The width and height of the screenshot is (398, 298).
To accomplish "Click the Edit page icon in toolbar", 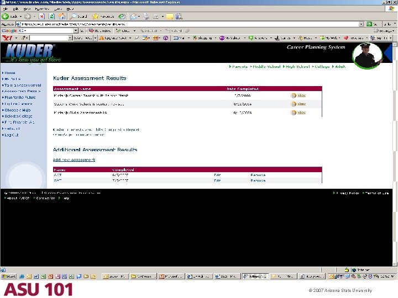I will pos(155,17).
